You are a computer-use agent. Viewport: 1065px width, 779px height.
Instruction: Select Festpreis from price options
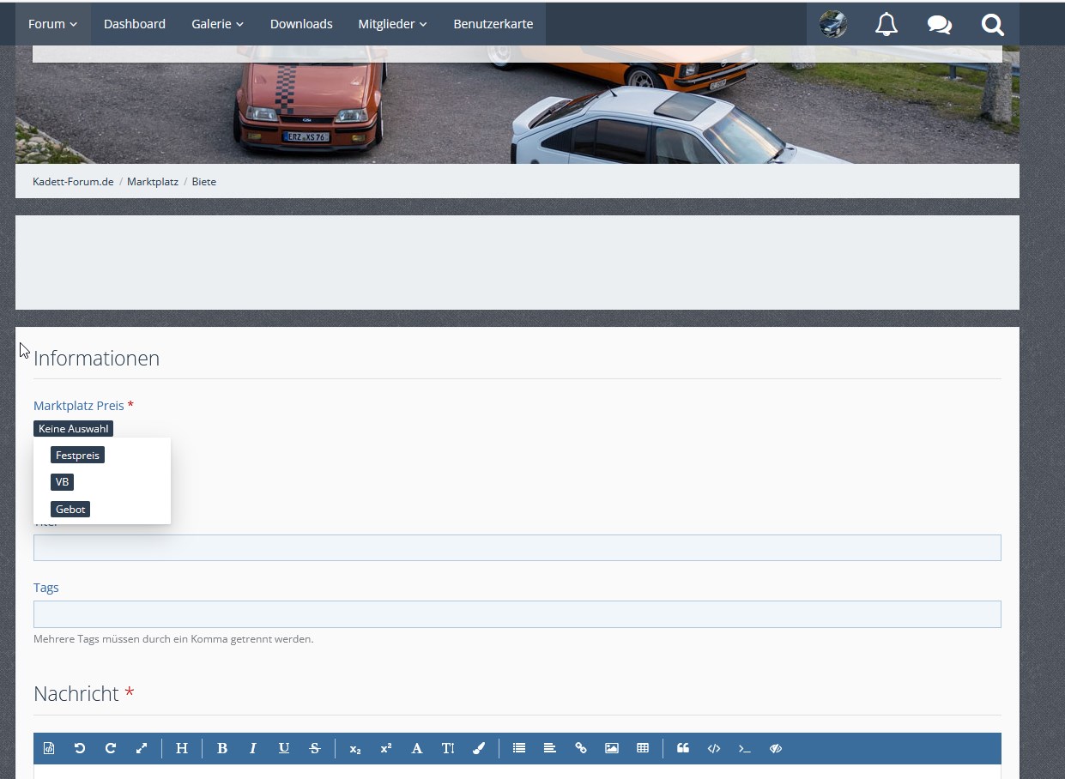77,456
